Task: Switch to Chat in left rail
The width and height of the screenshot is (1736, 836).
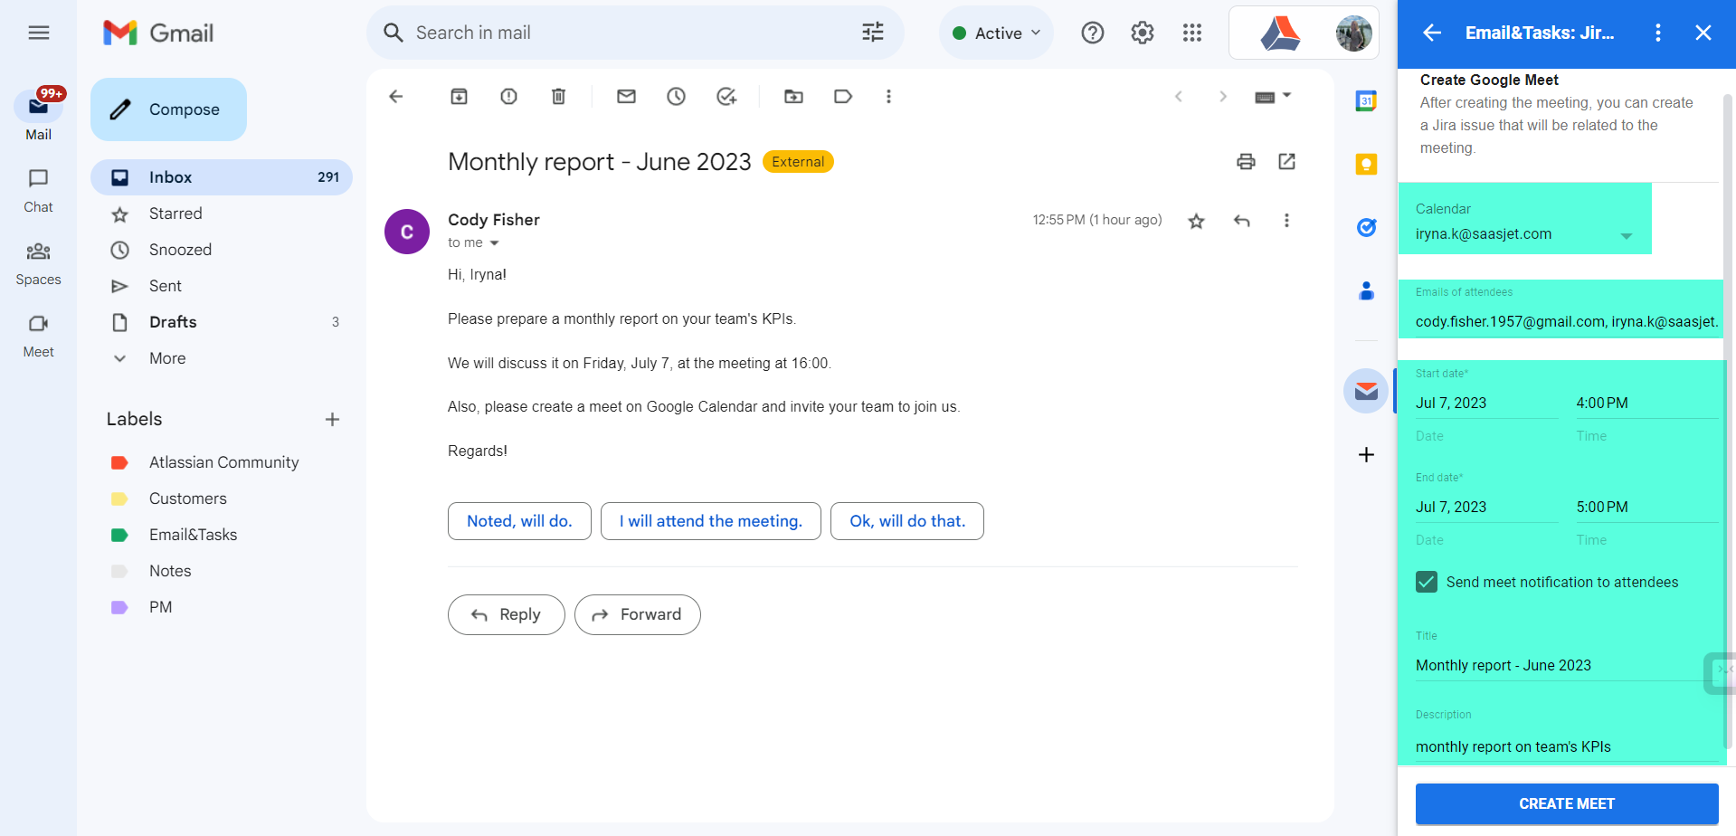Action: [38, 190]
